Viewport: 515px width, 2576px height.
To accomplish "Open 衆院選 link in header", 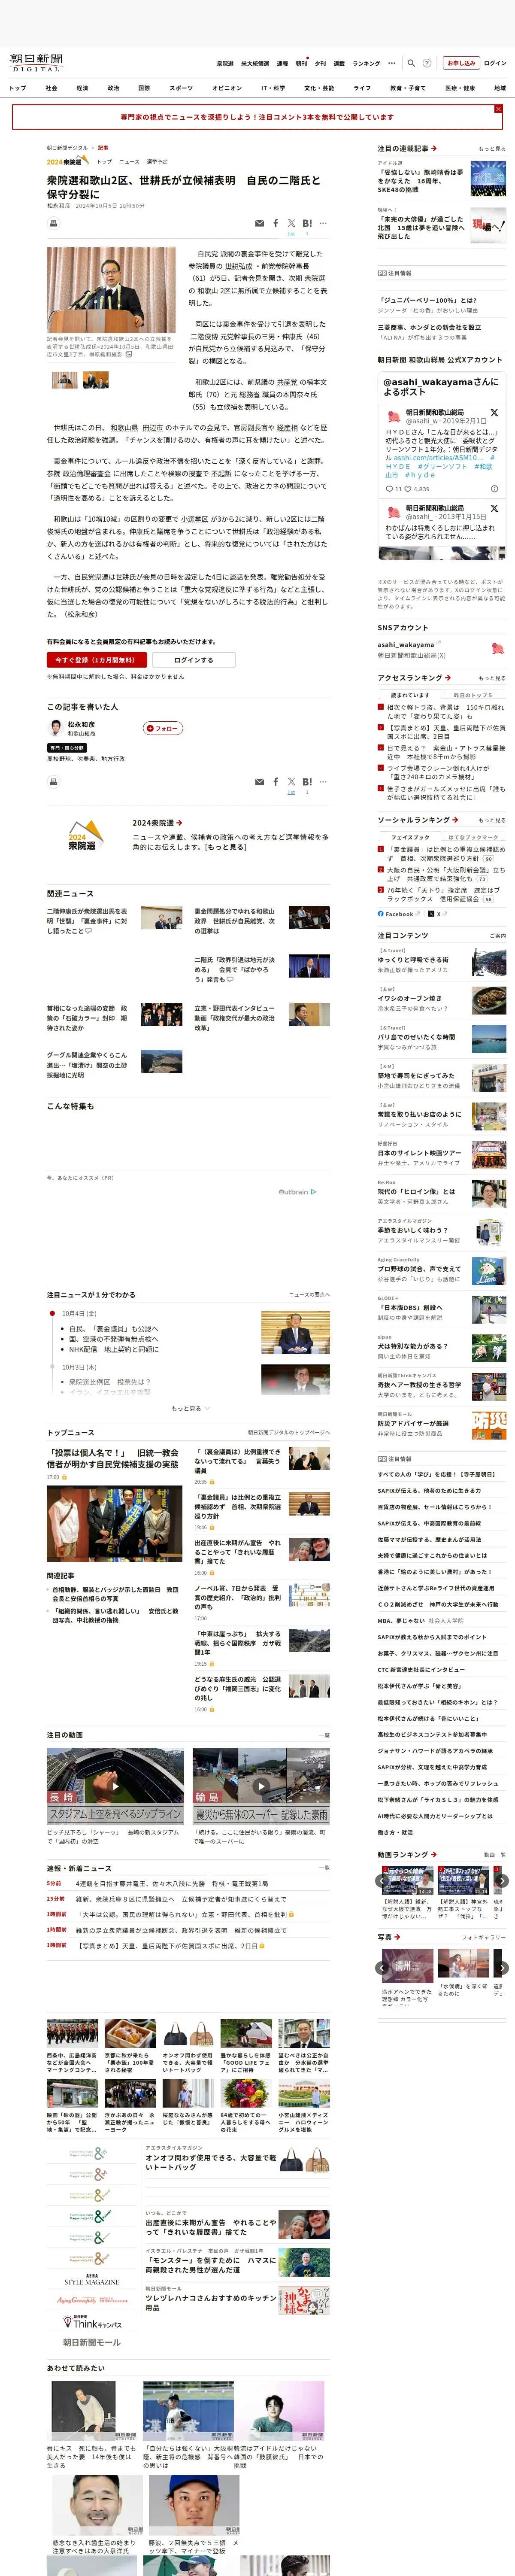I will pos(225,63).
